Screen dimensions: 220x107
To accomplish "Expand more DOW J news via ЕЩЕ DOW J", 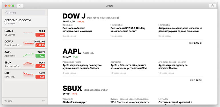I will (x=196, y=43).
